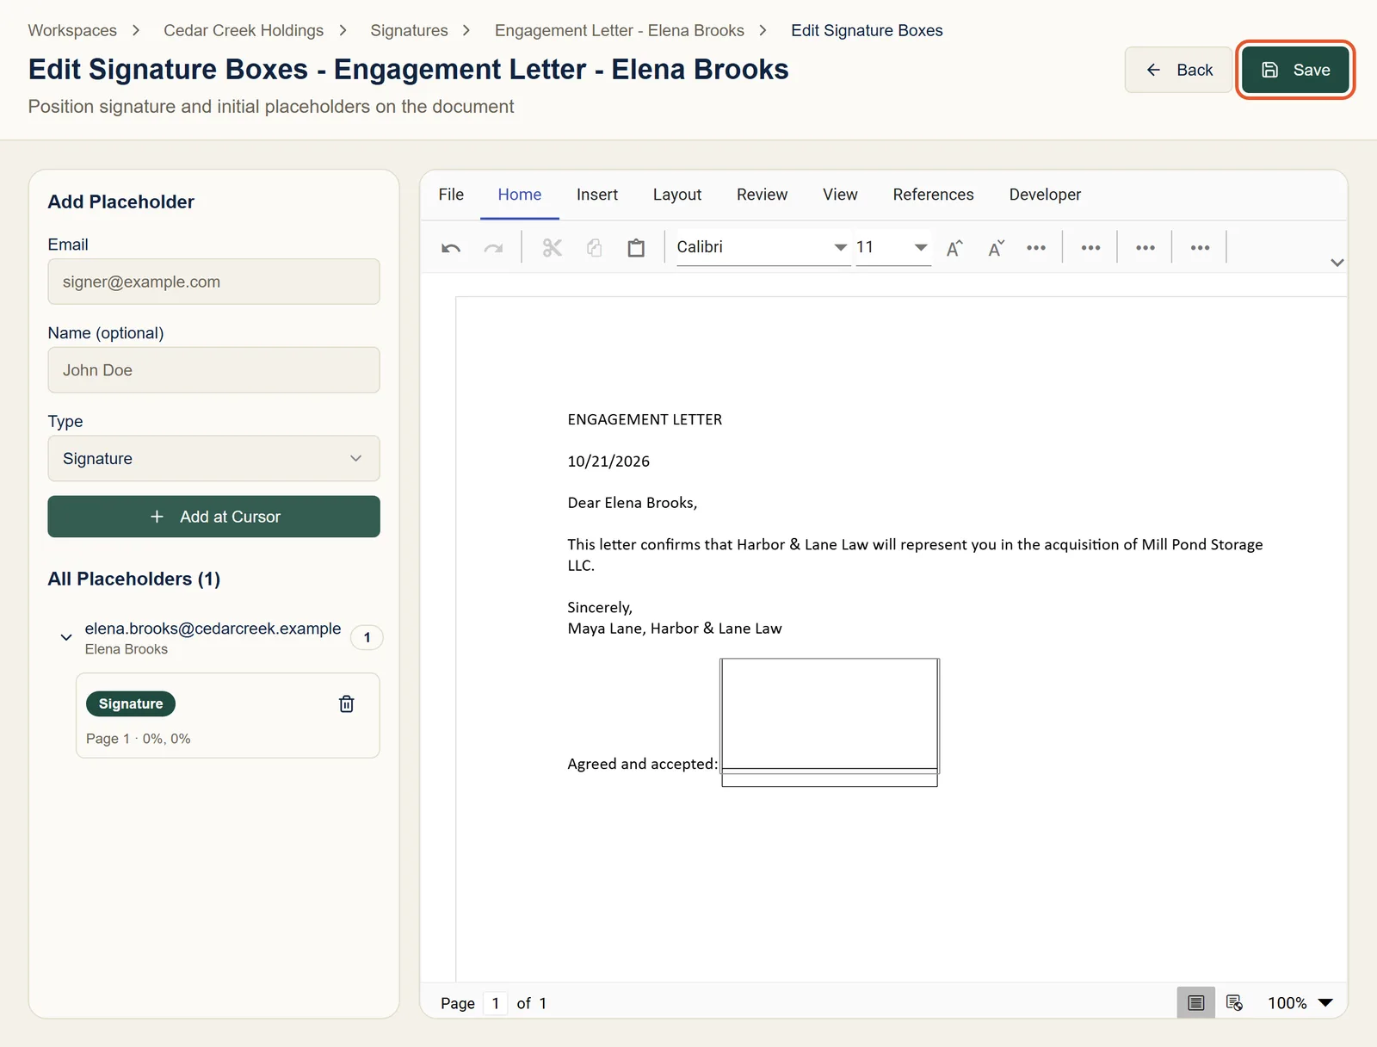The image size is (1377, 1047).
Task: Expand the ribbon with the chevron arrow
Action: pyautogui.click(x=1337, y=263)
